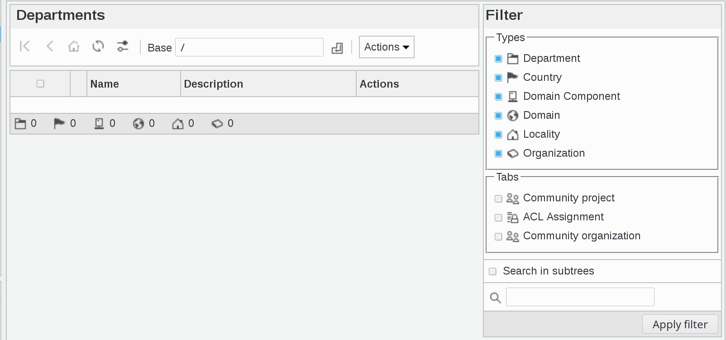Open the filter settings sliders icon
The height and width of the screenshot is (340, 726).
[x=123, y=46]
